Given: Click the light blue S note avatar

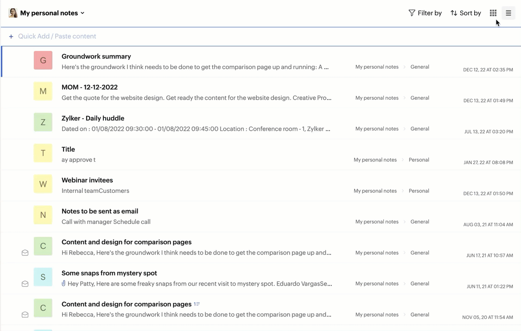Looking at the screenshot, I should (43, 277).
